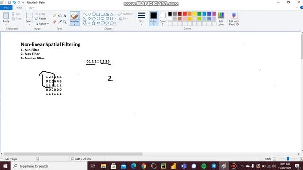Pick the purple color swatch

(214, 14)
